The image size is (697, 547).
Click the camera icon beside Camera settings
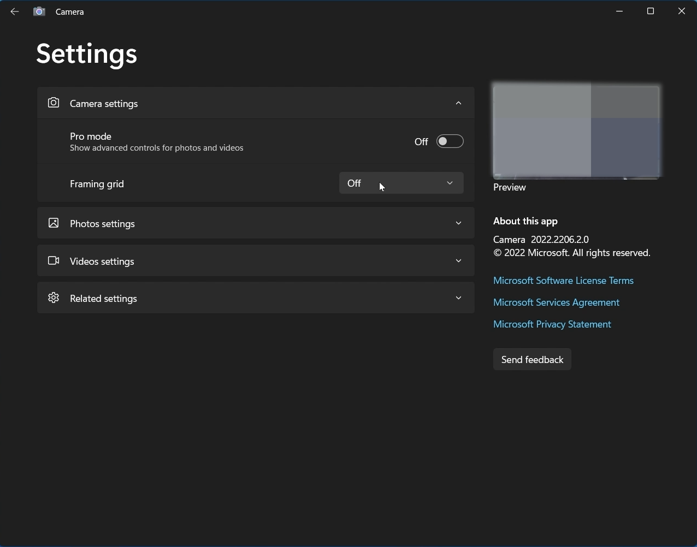point(54,103)
